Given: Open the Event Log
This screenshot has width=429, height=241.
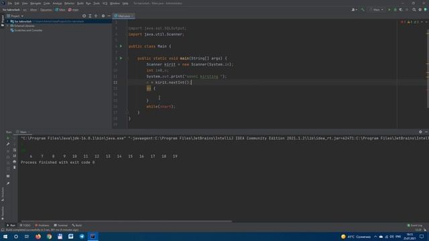Looking at the screenshot, I should (x=415, y=226).
